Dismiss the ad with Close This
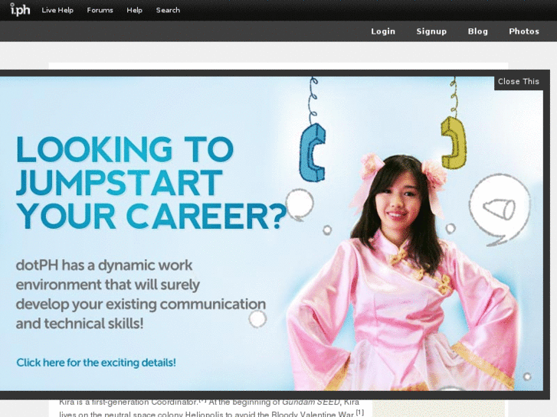Screen dimensions: 557x417 [x=519, y=82]
